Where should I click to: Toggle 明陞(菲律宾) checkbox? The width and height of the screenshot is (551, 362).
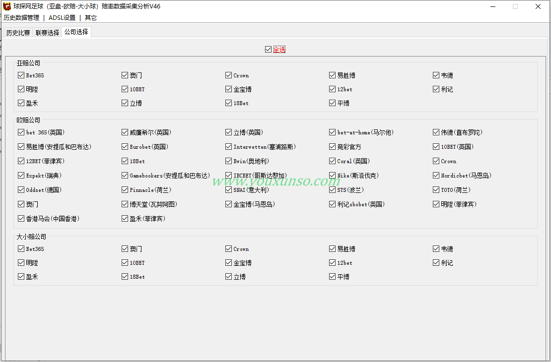pos(436,204)
